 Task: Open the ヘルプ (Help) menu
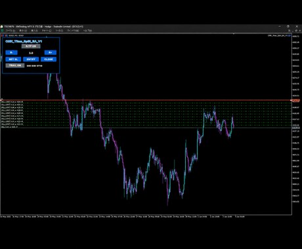tap(87, 31)
